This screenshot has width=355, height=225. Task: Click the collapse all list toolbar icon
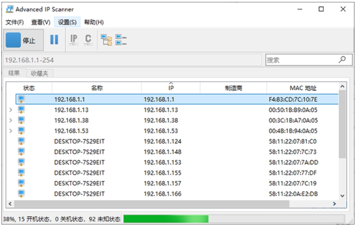click(121, 40)
